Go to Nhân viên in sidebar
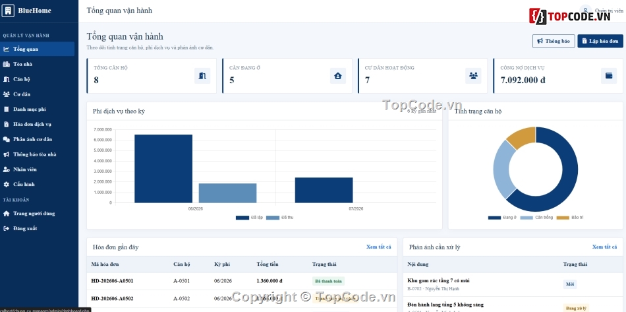626x312 pixels. click(x=37, y=170)
